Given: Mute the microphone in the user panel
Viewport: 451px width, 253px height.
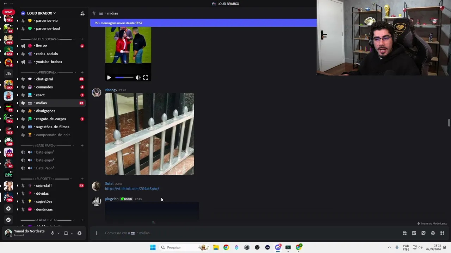Looking at the screenshot, I should click(52, 233).
